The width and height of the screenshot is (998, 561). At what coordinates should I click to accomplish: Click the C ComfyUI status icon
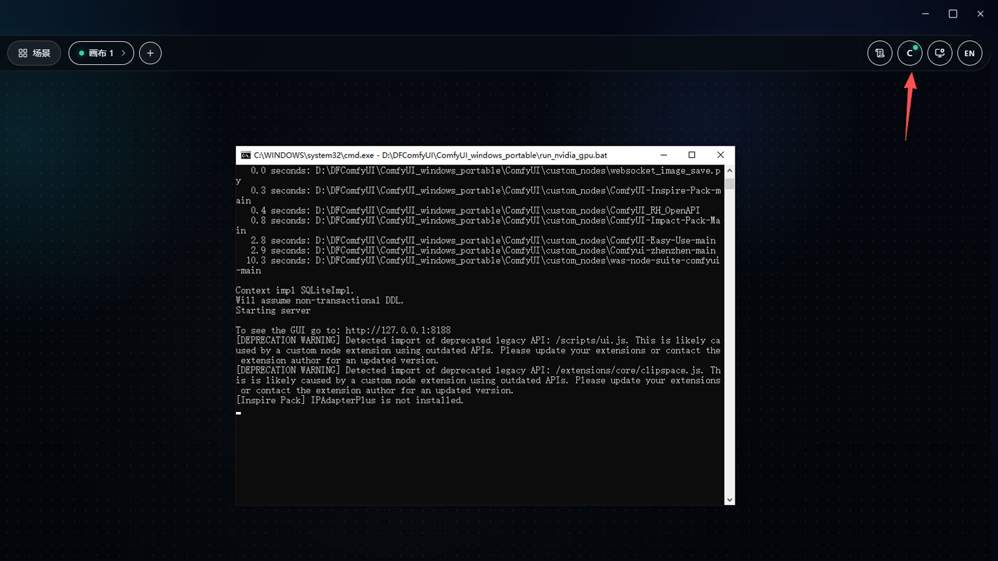(x=910, y=53)
